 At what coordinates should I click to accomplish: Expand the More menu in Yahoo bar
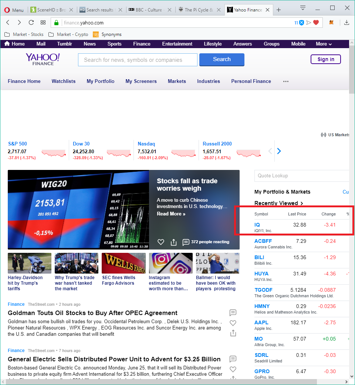(324, 44)
